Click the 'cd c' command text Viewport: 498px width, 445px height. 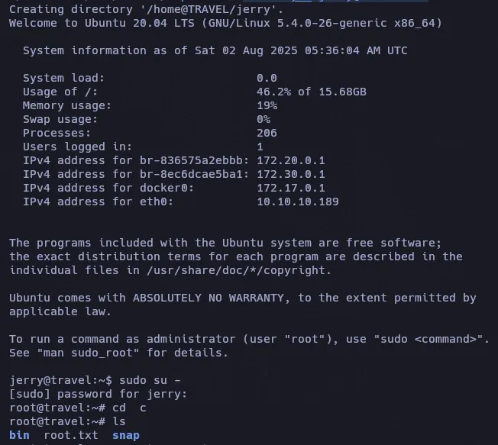pos(129,408)
